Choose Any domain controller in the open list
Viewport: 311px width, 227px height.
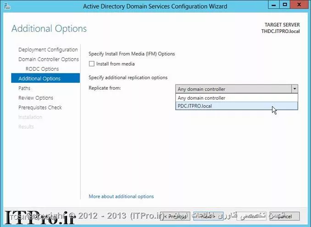(x=237, y=98)
